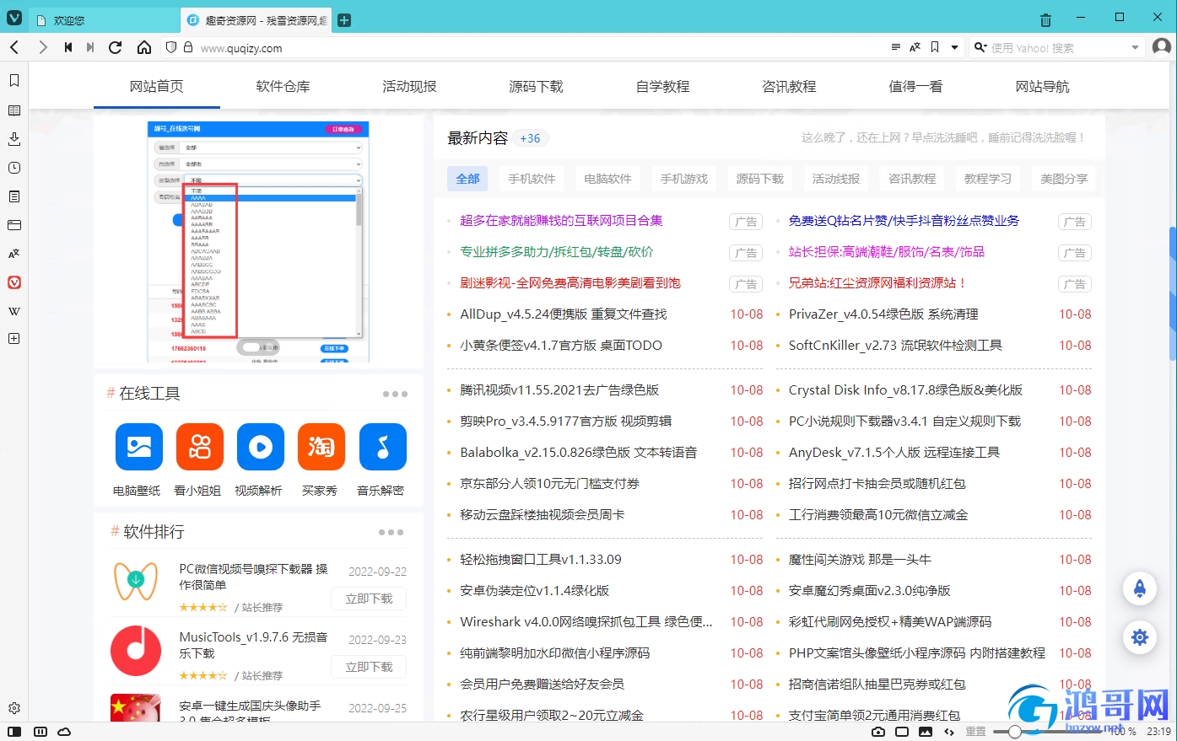
Task: Open 源码下载 navigation menu
Action: pos(536,86)
